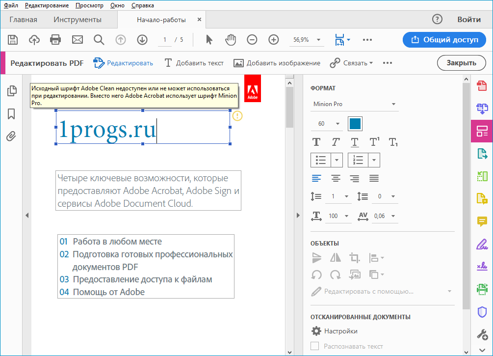Open the blue text color swatch

[355, 124]
